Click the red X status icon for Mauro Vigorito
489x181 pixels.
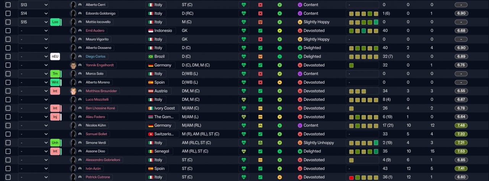point(260,39)
